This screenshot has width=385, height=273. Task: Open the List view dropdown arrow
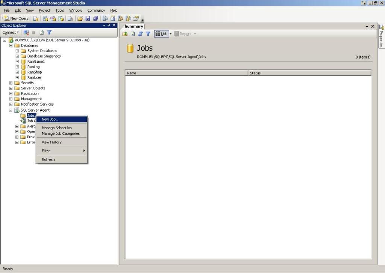click(x=170, y=34)
